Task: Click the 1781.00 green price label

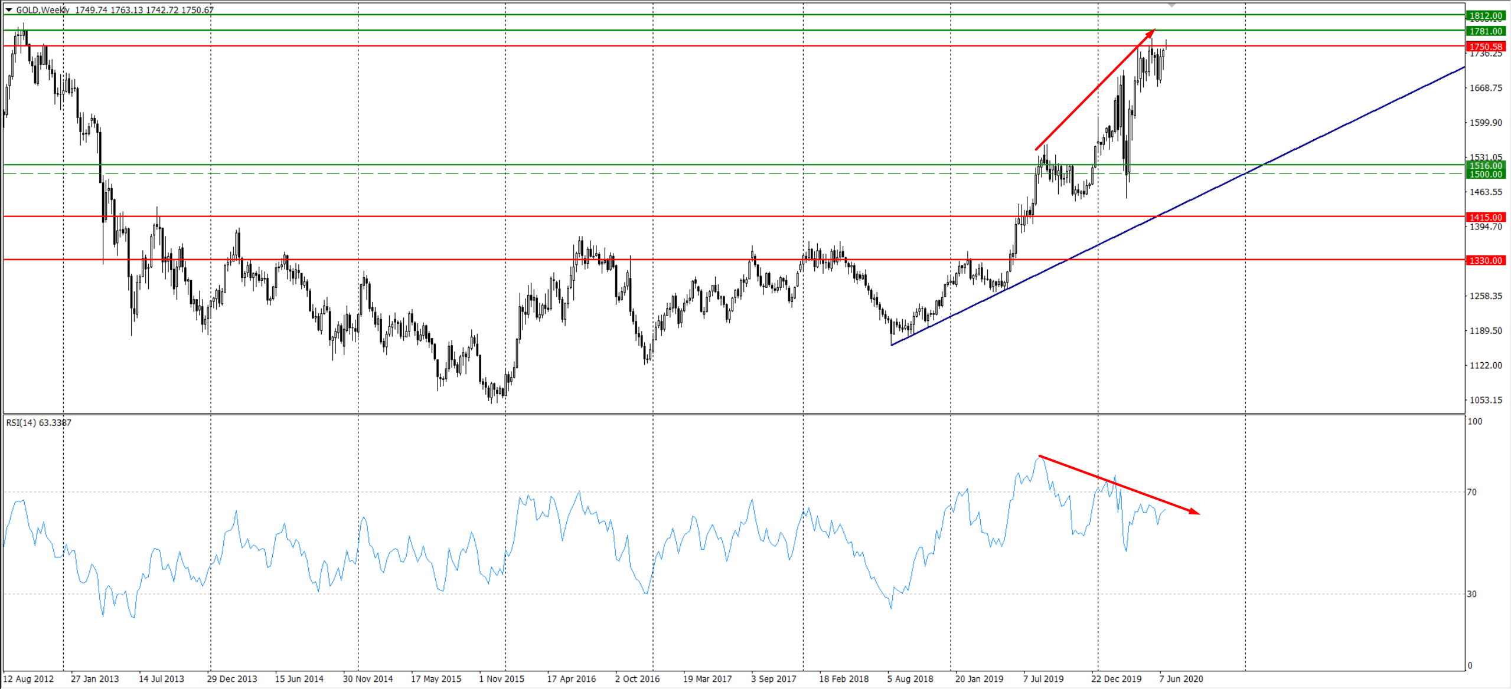Action: click(1486, 31)
